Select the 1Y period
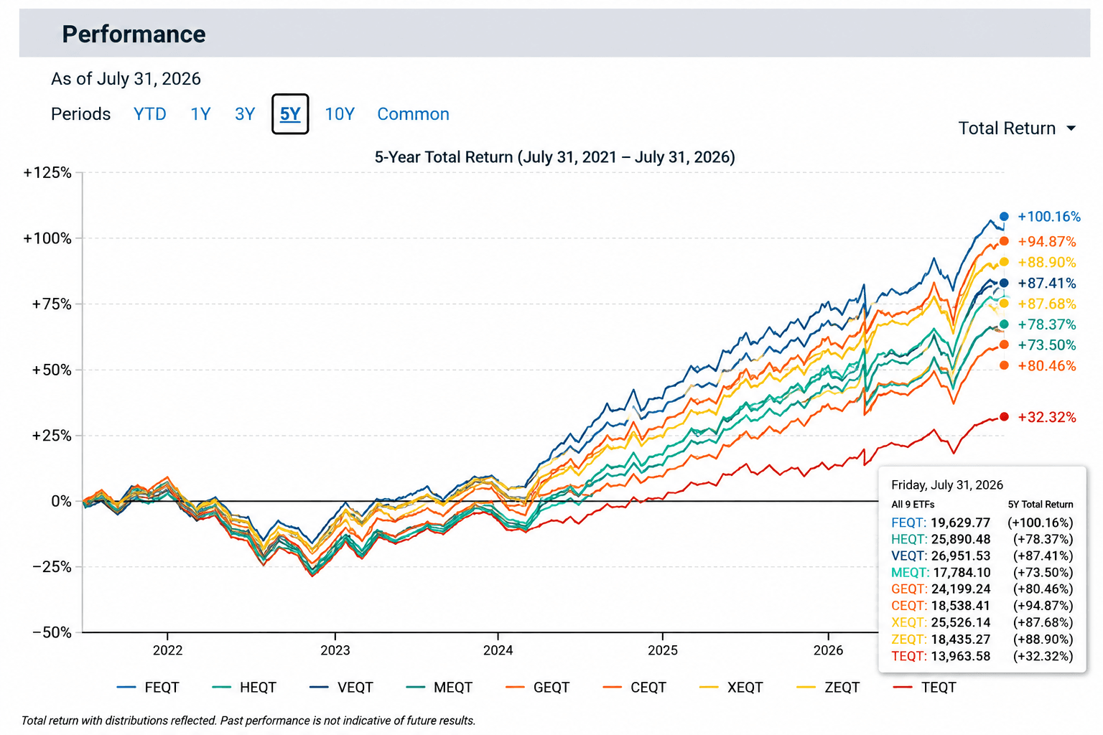1103x735 pixels. (200, 114)
